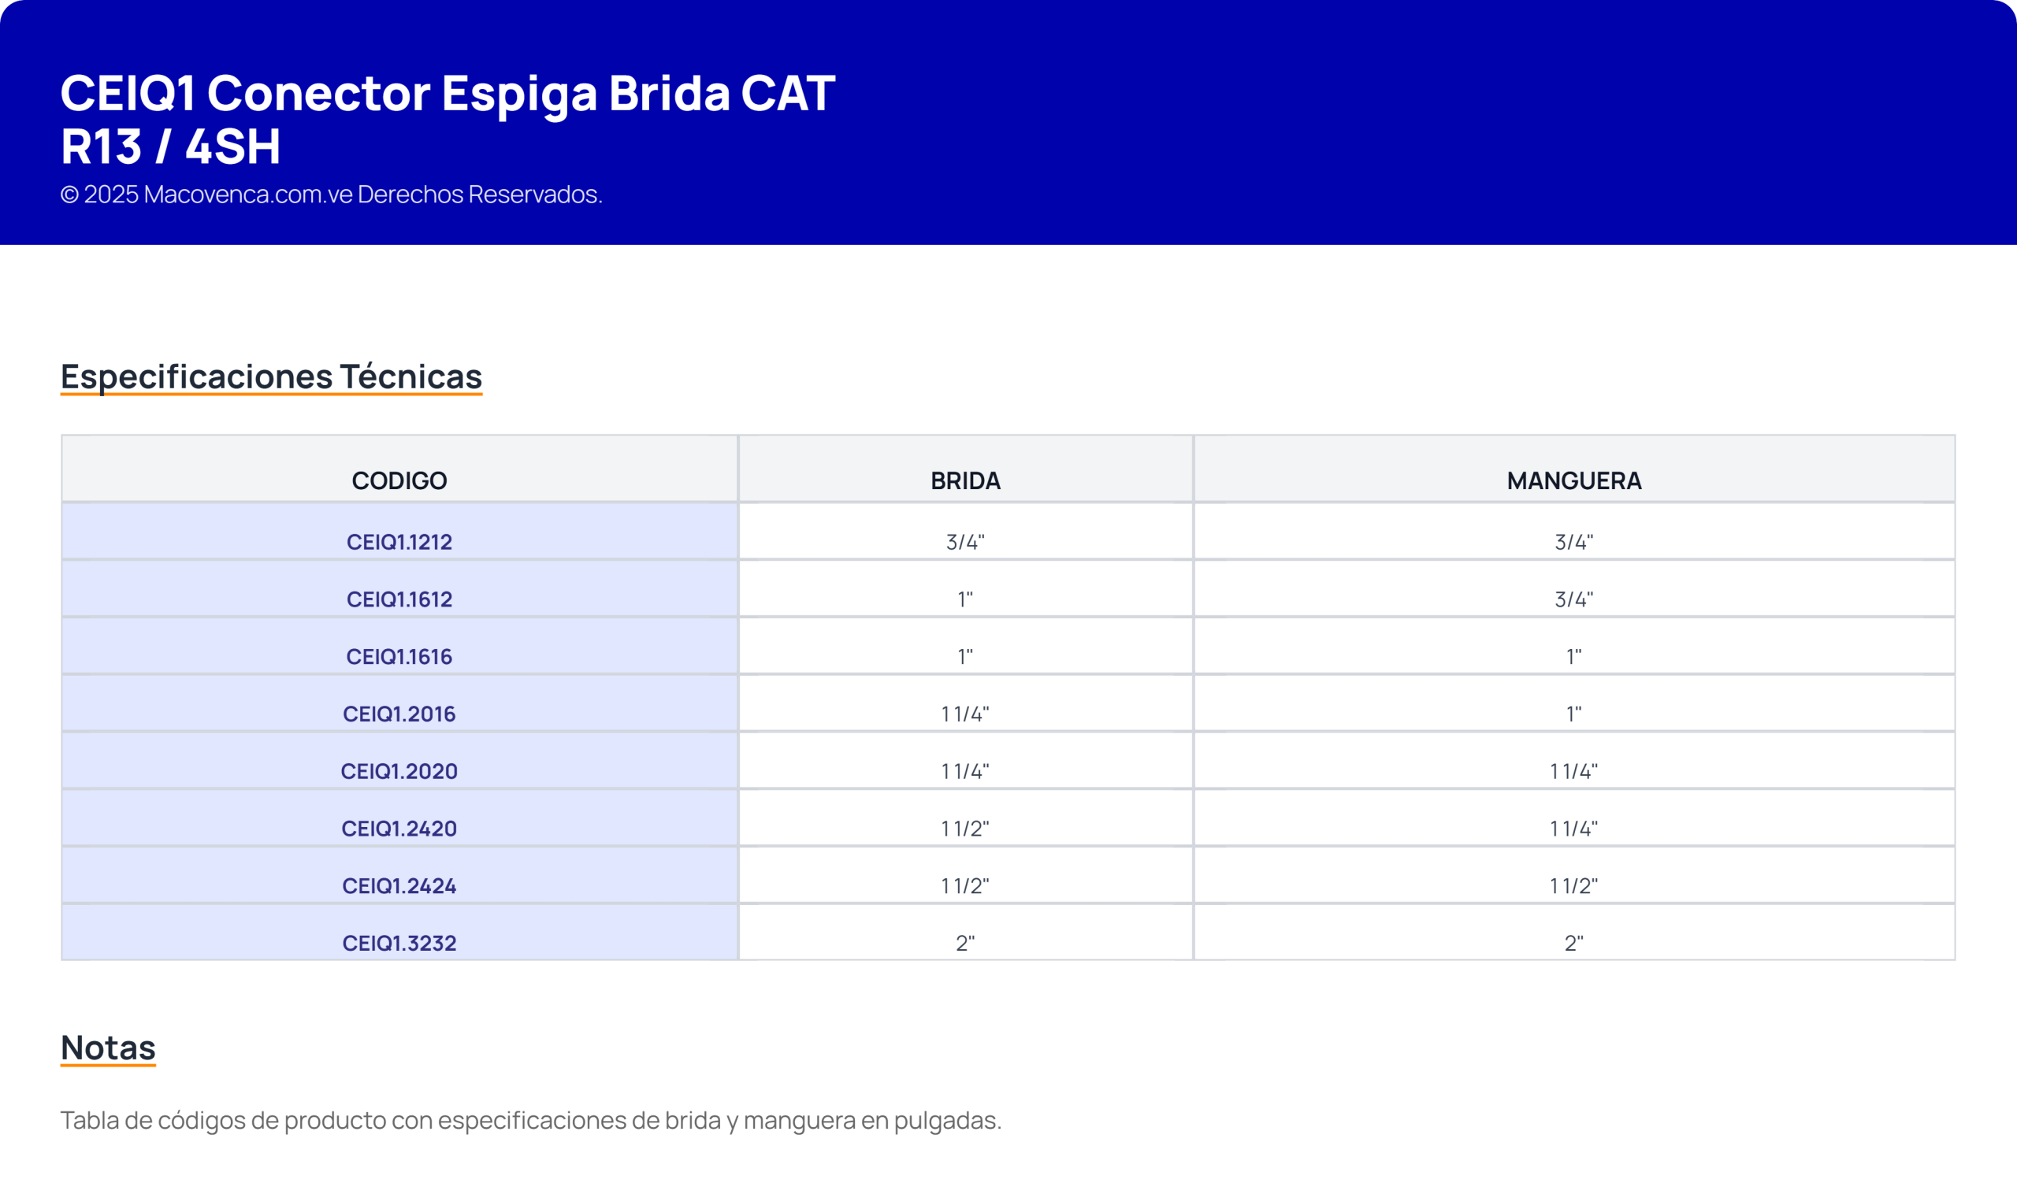Click the page title CEIQ1 Conector Espiga Brida
Image resolution: width=2017 pixels, height=1187 pixels.
[x=448, y=119]
